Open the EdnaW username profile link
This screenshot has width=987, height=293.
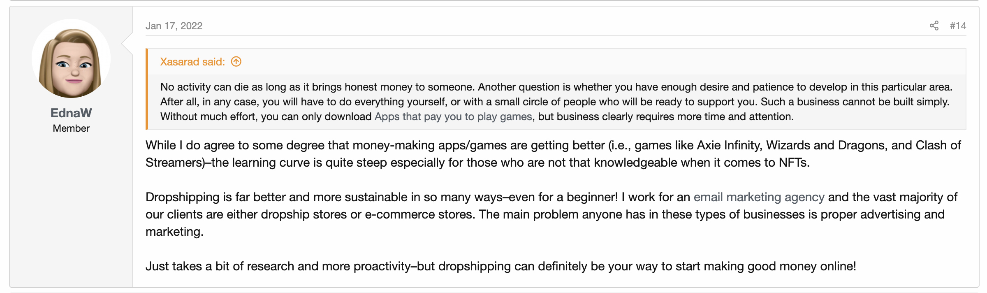coord(71,113)
